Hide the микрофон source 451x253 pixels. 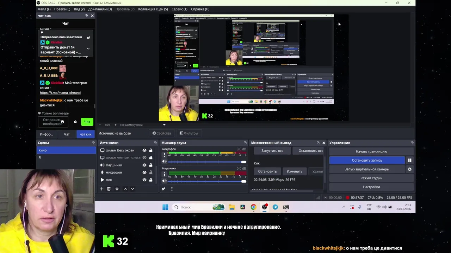pyautogui.click(x=144, y=173)
